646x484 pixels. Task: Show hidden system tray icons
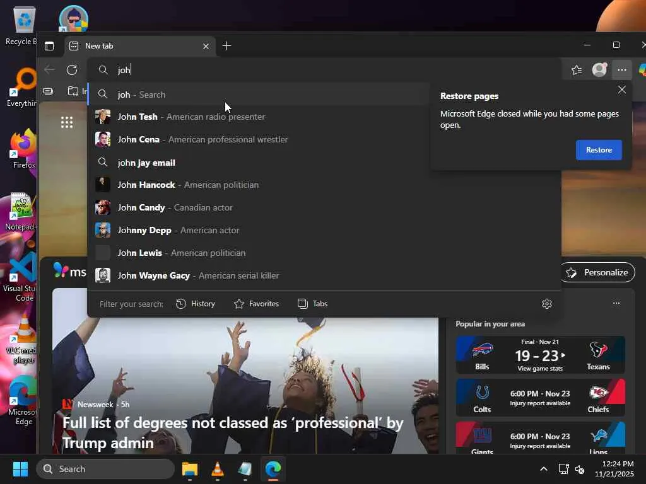click(544, 469)
